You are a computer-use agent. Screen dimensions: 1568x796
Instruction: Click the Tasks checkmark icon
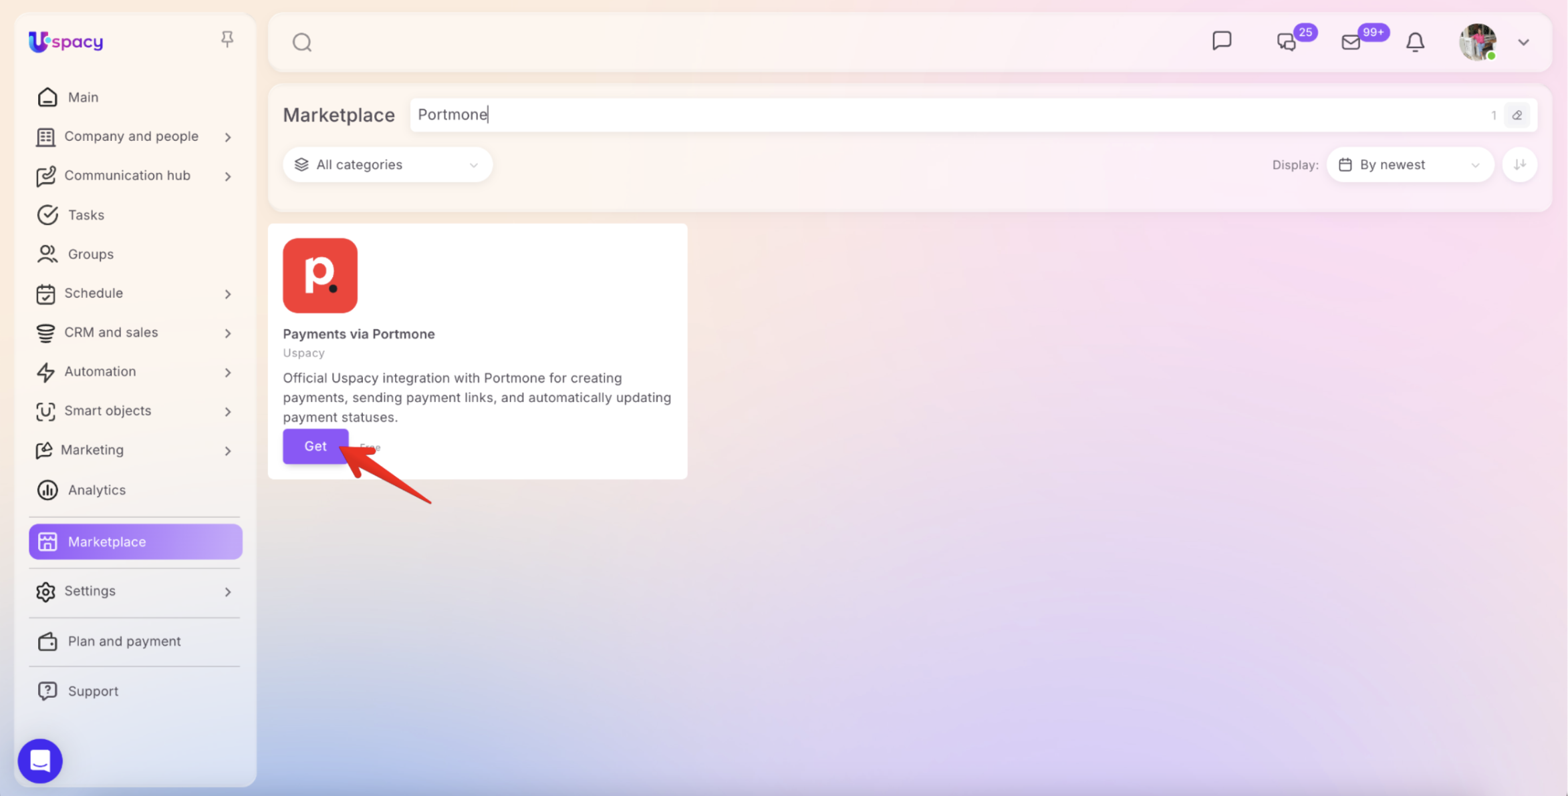point(47,215)
